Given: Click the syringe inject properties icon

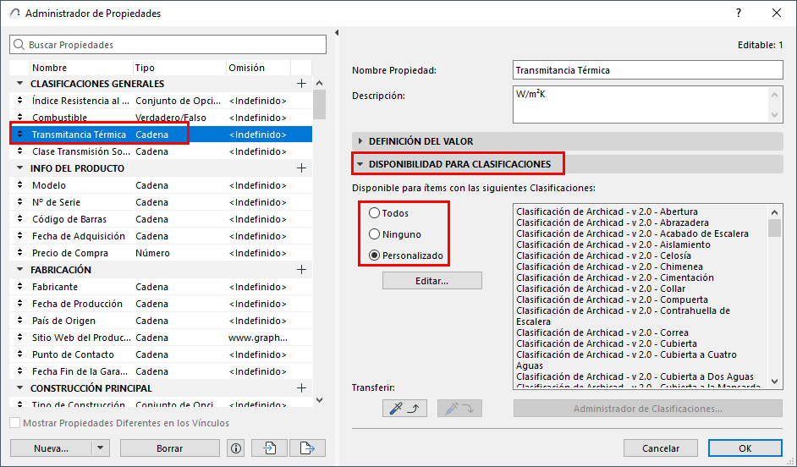Looking at the screenshot, I should click(x=459, y=408).
